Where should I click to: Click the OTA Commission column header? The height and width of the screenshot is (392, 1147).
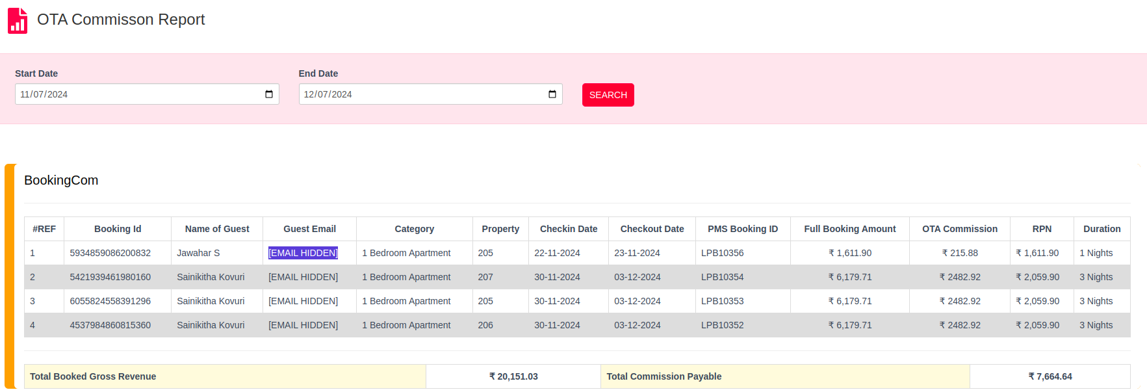click(x=960, y=229)
